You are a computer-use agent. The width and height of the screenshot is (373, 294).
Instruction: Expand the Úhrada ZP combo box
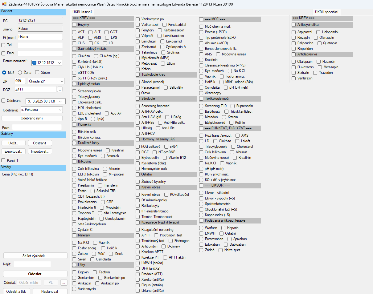pos(62,81)
